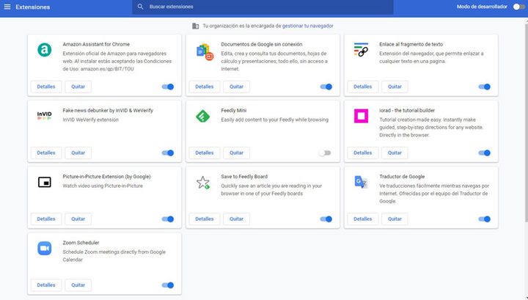Remove Zoom Scheduler with Quitar

pos(78,285)
